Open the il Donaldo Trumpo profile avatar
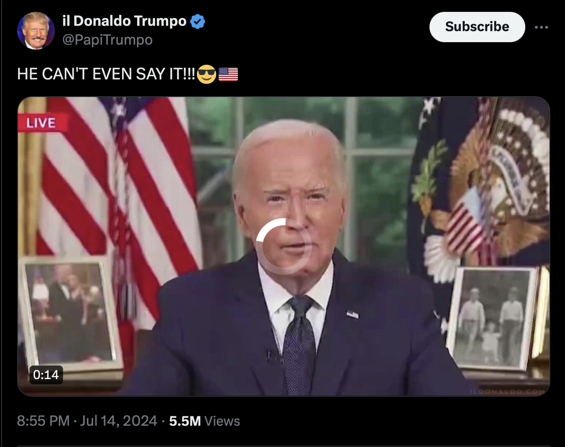This screenshot has height=447, width=565. click(36, 31)
